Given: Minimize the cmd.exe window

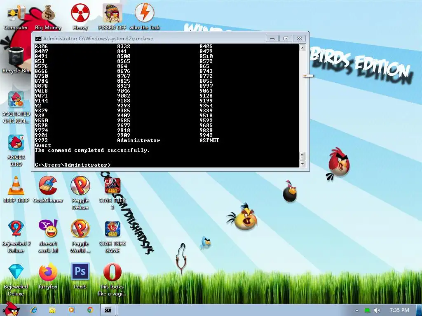Looking at the screenshot, I should pyautogui.click(x=272, y=39).
